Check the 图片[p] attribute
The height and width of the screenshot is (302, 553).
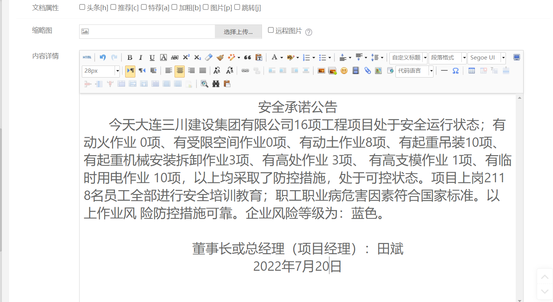pyautogui.click(x=206, y=7)
